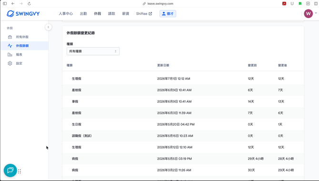The height and width of the screenshot is (181, 319).
Task: Expand the 所有種類 type filter dropdown
Action: click(93, 51)
